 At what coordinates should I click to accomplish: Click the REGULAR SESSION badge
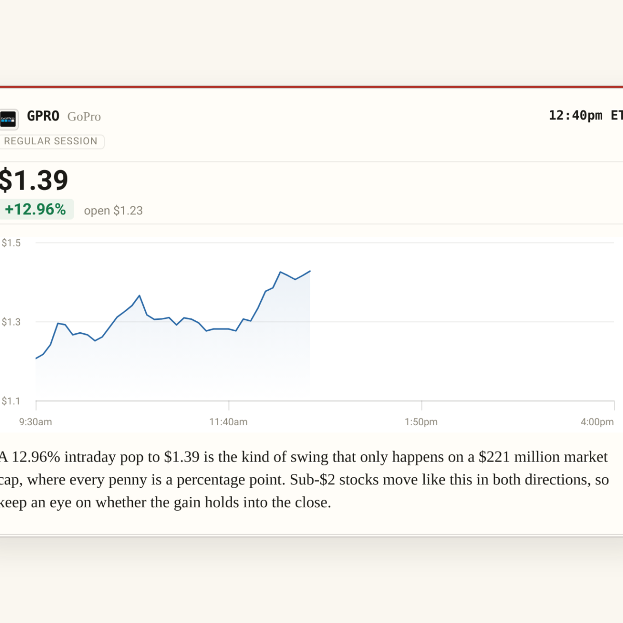51,141
